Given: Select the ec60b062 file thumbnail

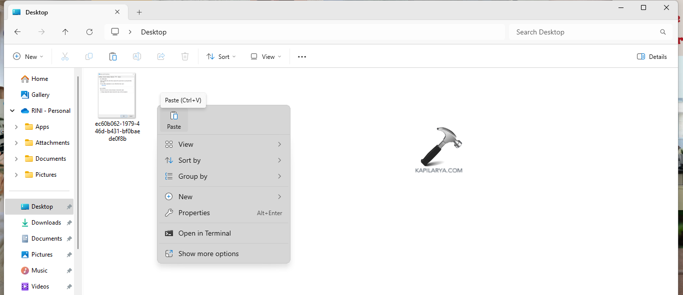Looking at the screenshot, I should click(117, 95).
